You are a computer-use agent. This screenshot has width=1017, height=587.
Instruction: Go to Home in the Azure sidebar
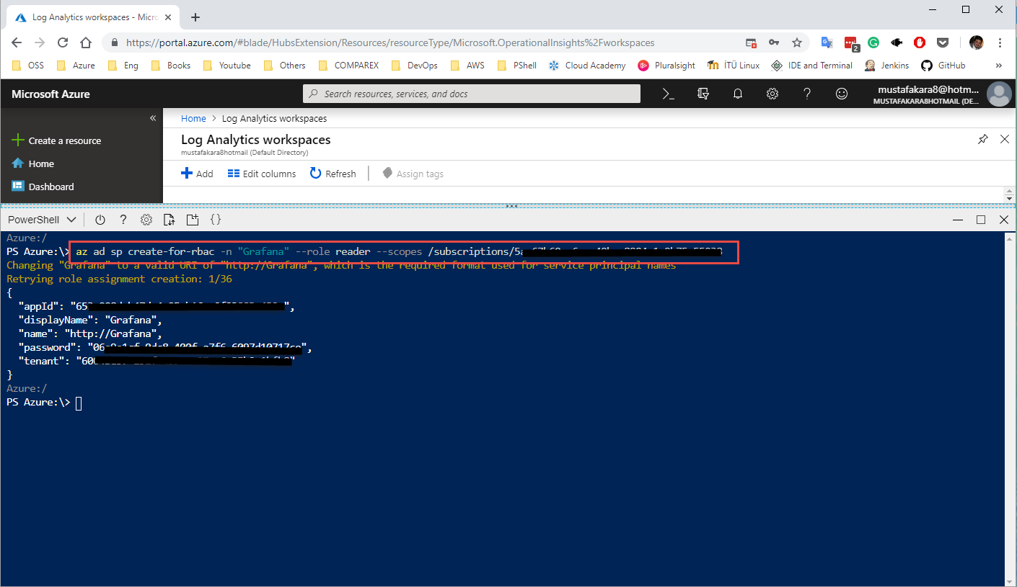click(x=33, y=163)
